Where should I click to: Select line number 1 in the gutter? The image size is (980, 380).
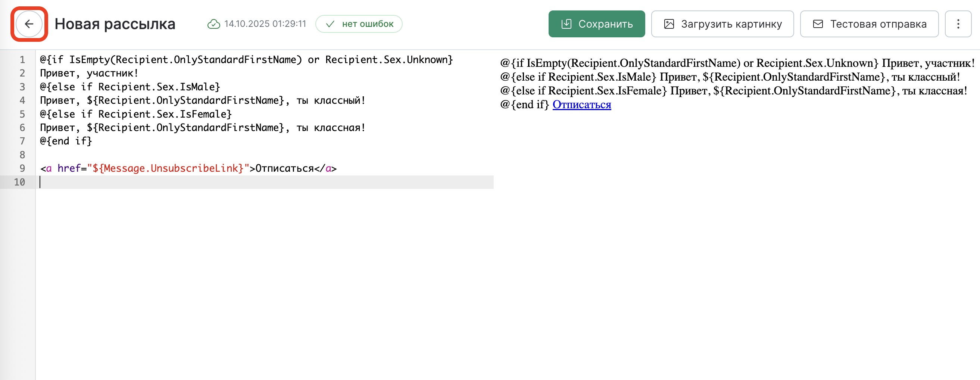(22, 60)
